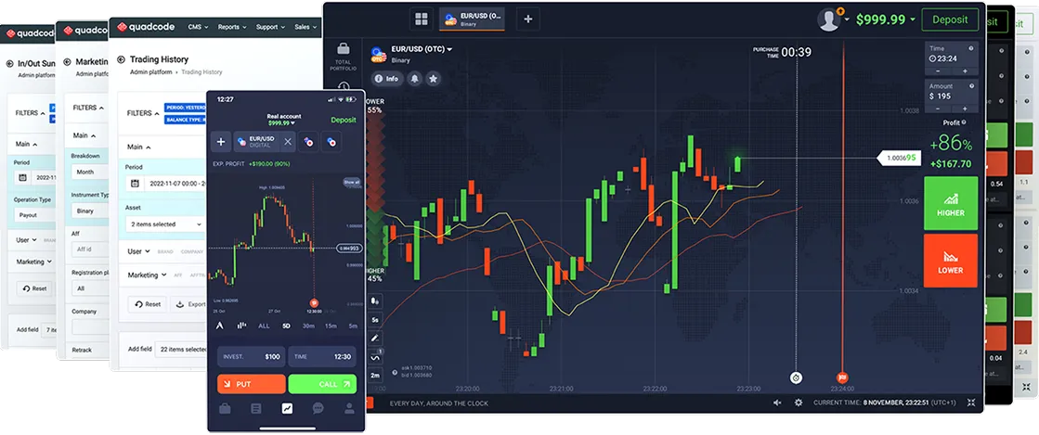Open the Reports menu in quadcode admin
1039x435 pixels.
pyautogui.click(x=232, y=27)
